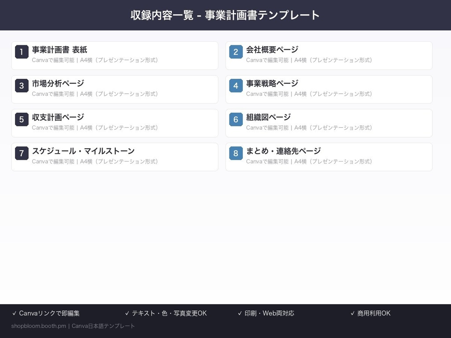Click the number 6 badge beside 組織図ページ

236,119
